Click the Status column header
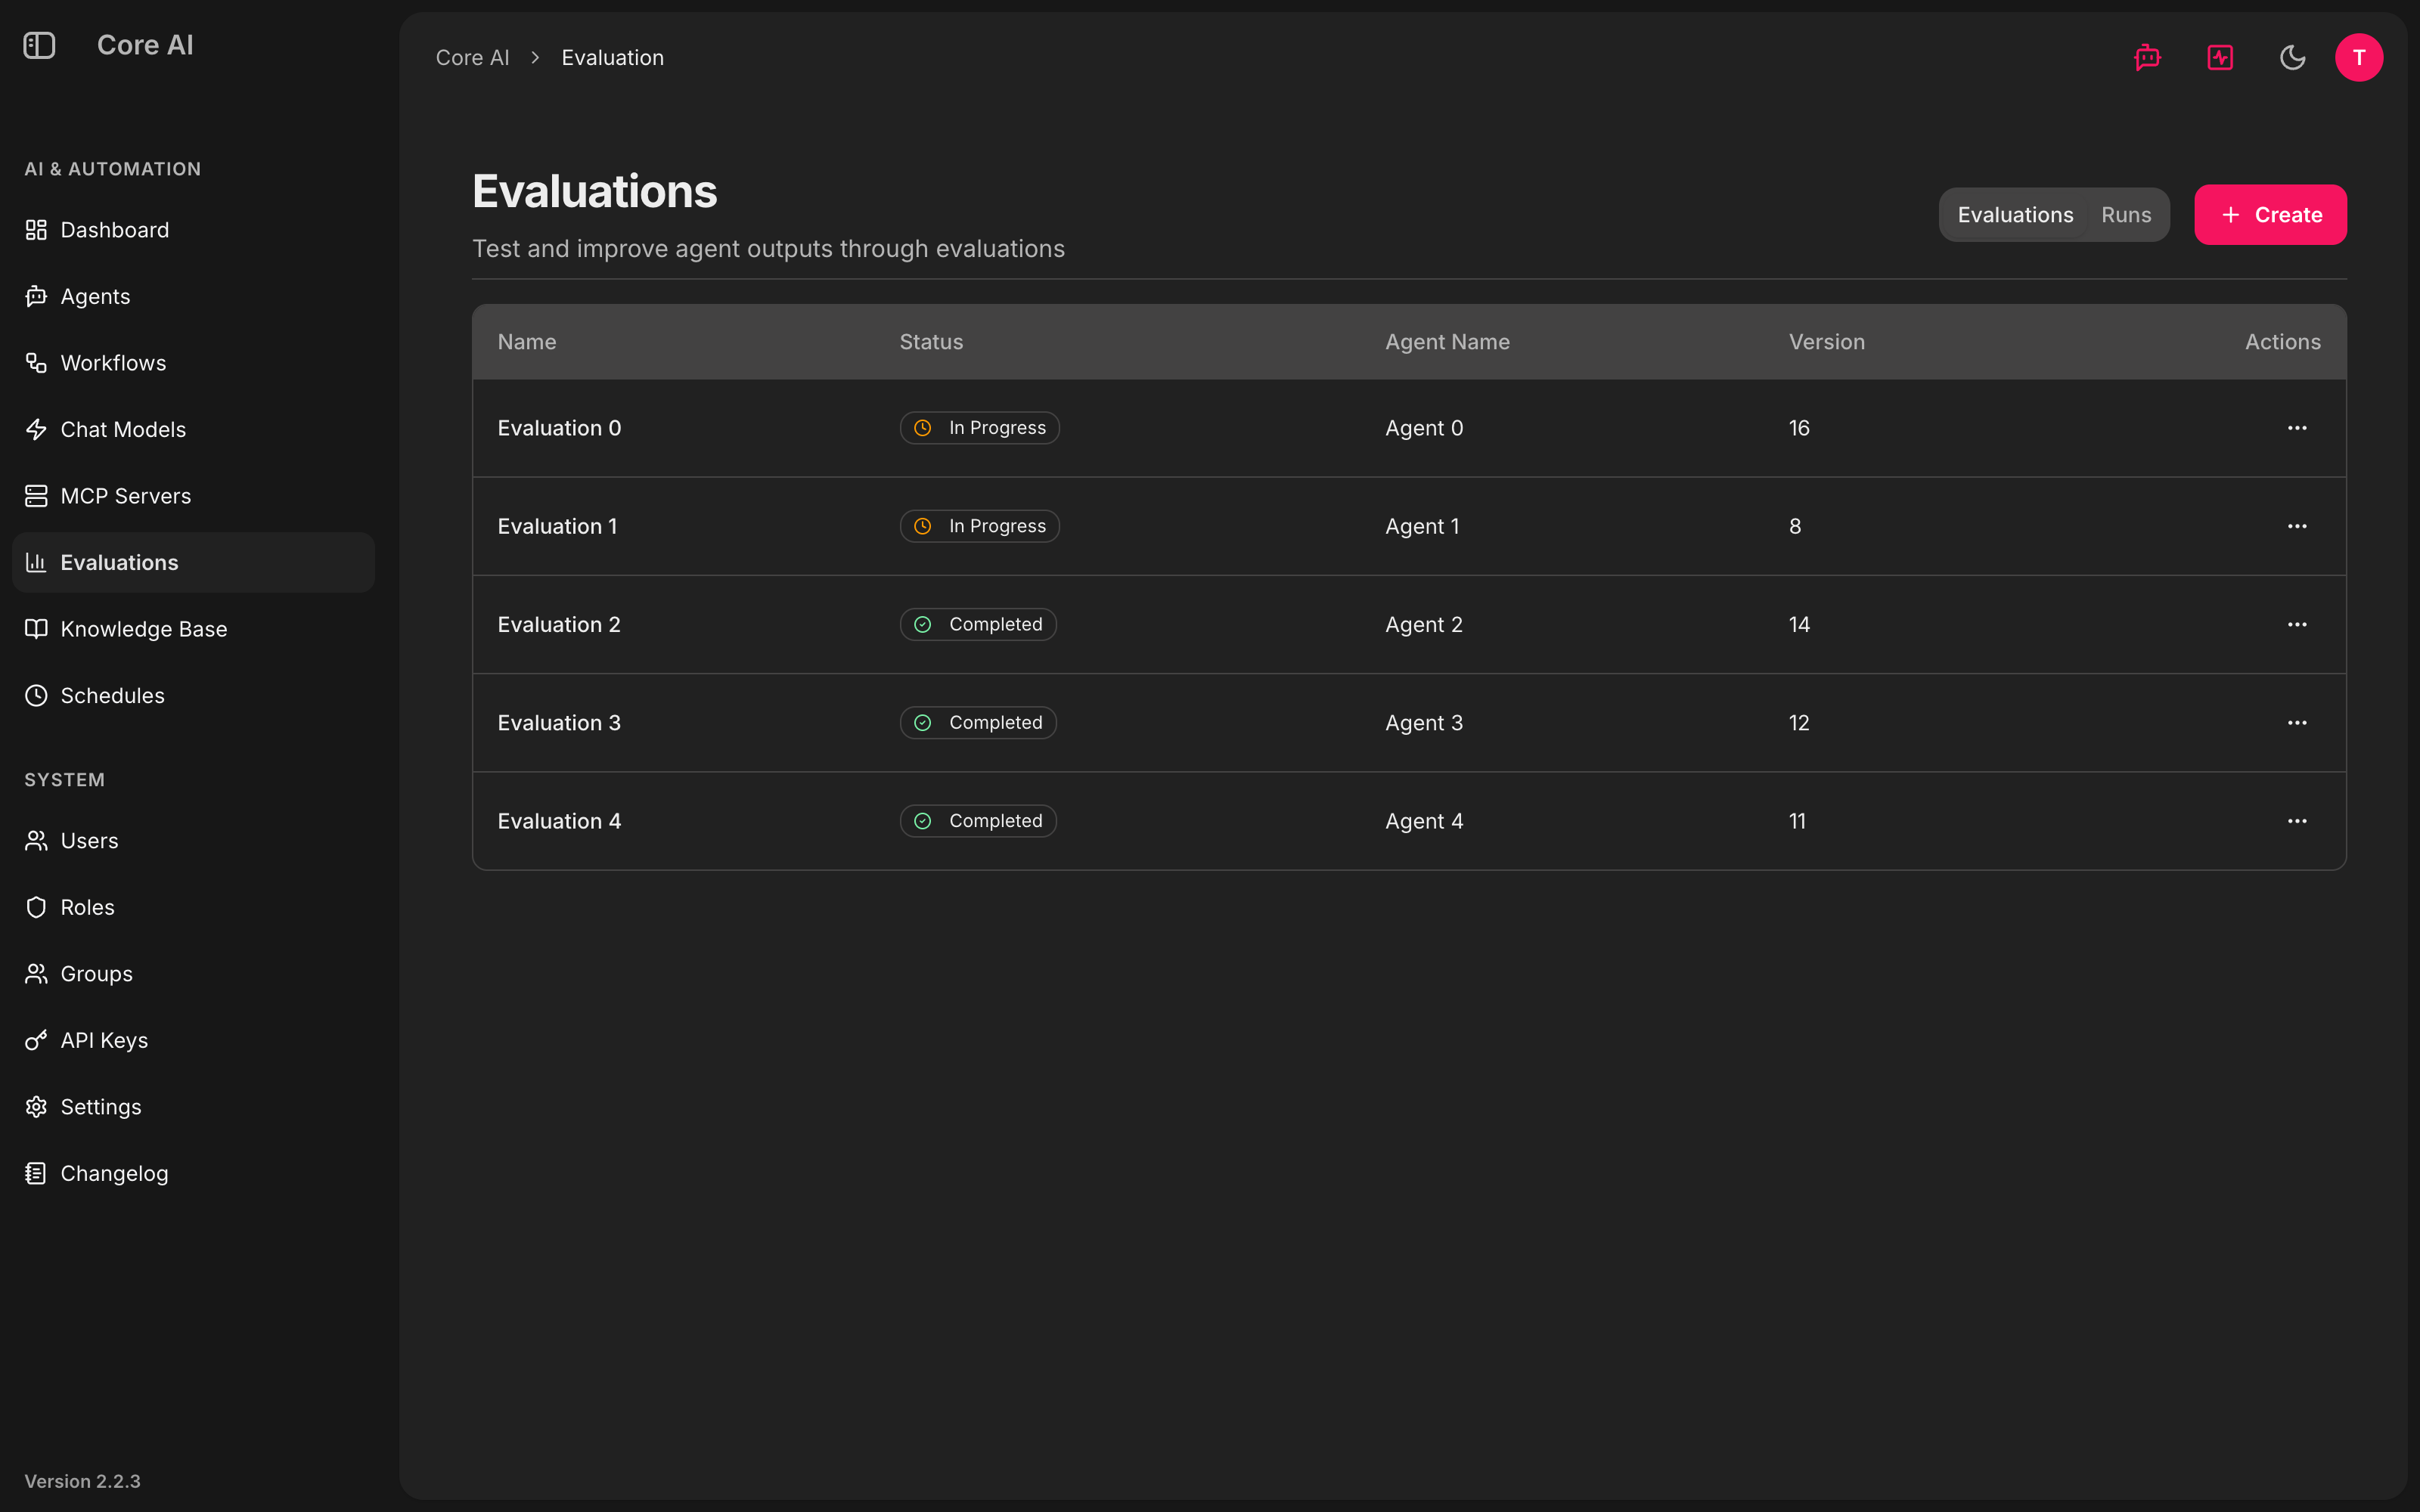 (x=931, y=342)
